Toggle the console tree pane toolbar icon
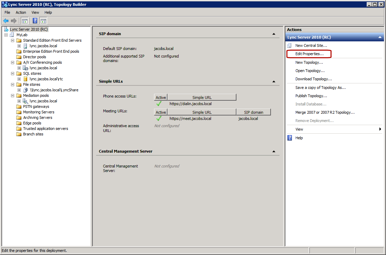The width and height of the screenshot is (386, 255). click(24, 21)
